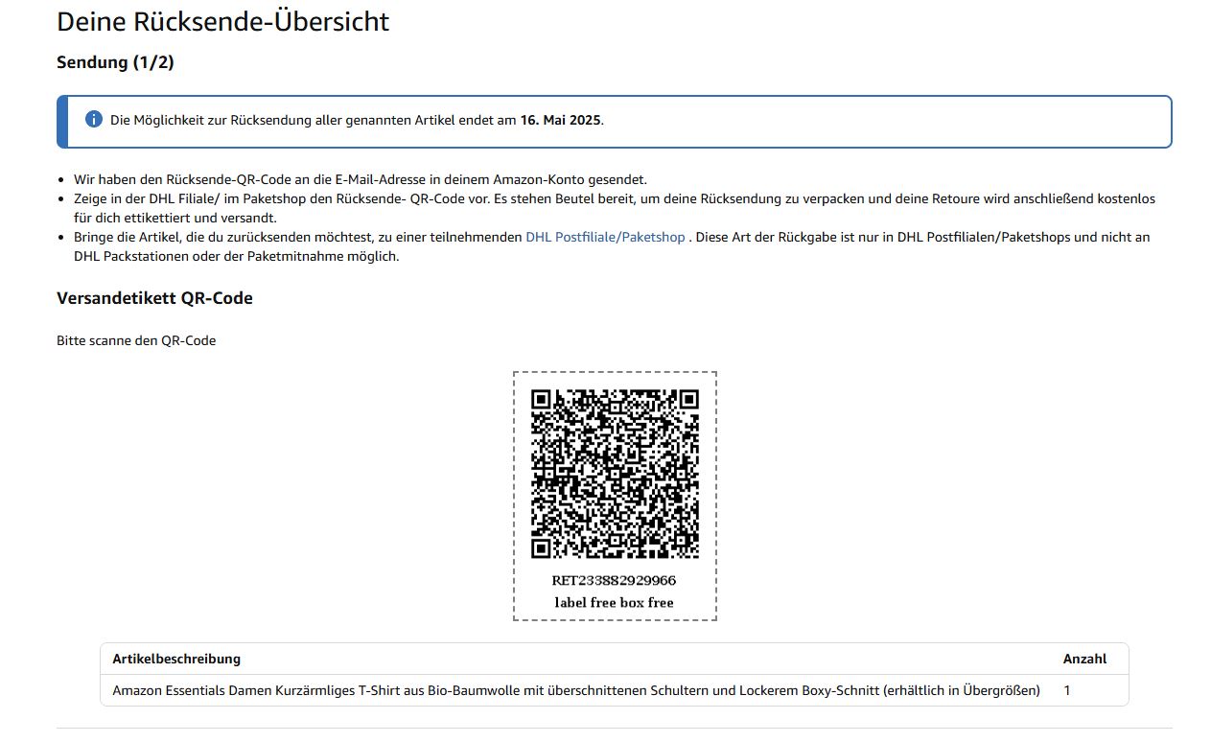
Task: Click the Amazon Essentials T-Shirt description row
Action: click(x=576, y=690)
